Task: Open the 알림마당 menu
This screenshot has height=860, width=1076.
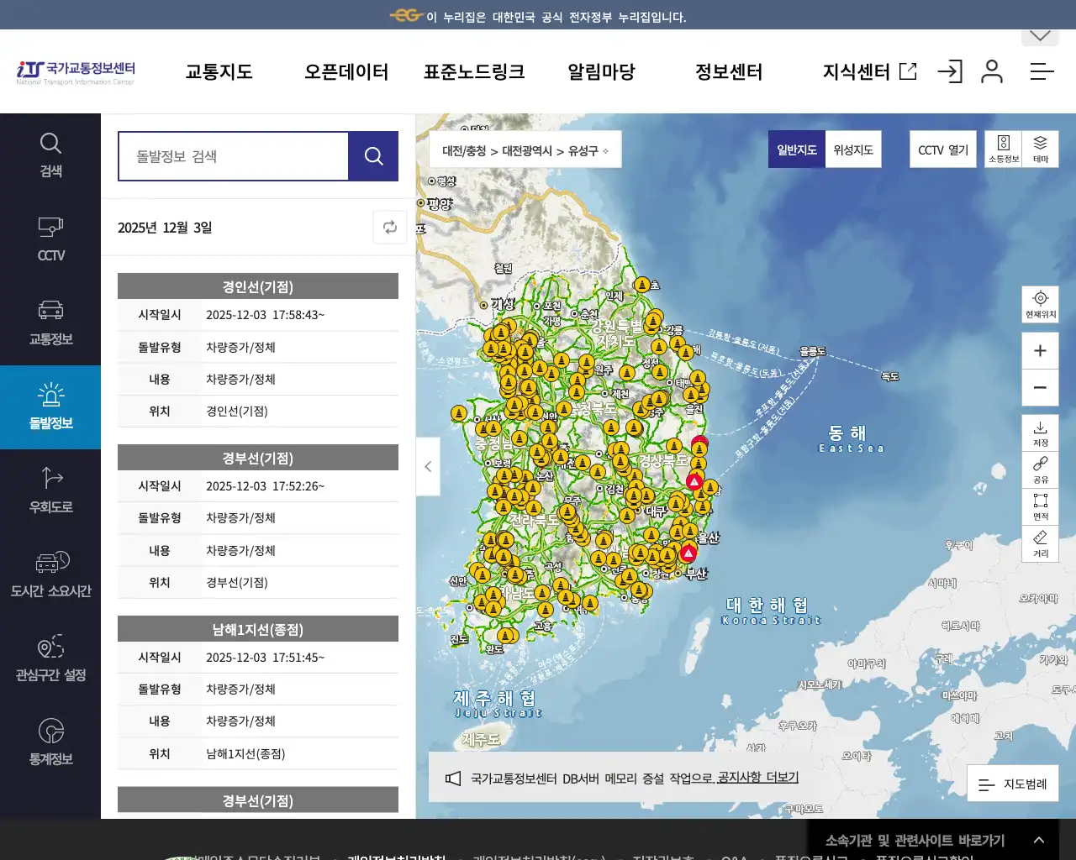Action: click(x=600, y=72)
